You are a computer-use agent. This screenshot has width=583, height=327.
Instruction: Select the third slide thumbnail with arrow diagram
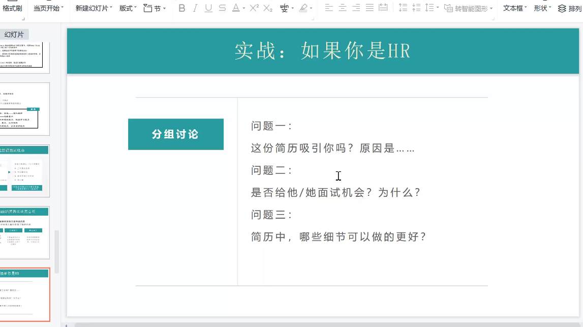pos(25,170)
